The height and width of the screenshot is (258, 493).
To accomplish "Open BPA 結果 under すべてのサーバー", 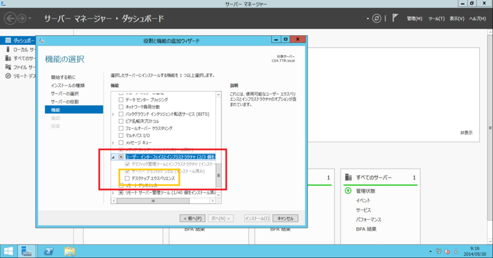I will coord(366,229).
